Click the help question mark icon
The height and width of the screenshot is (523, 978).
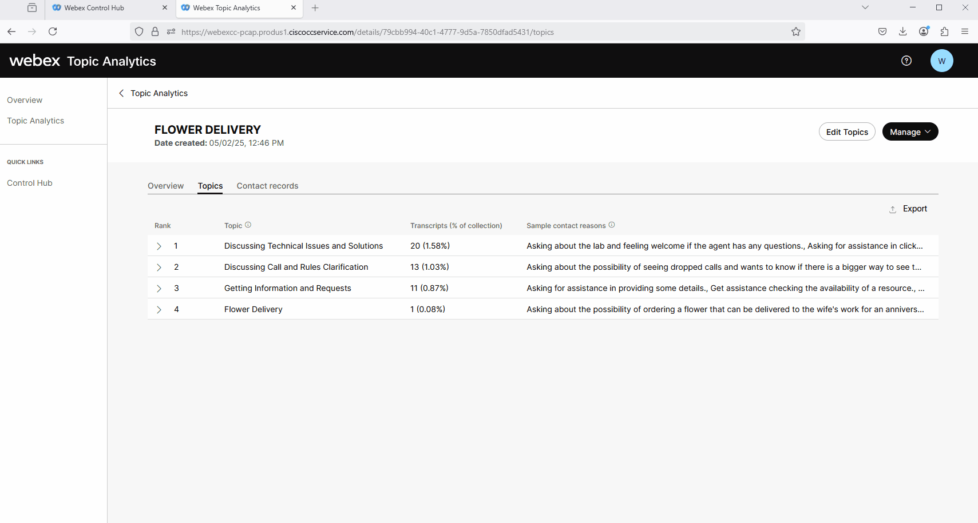point(906,61)
